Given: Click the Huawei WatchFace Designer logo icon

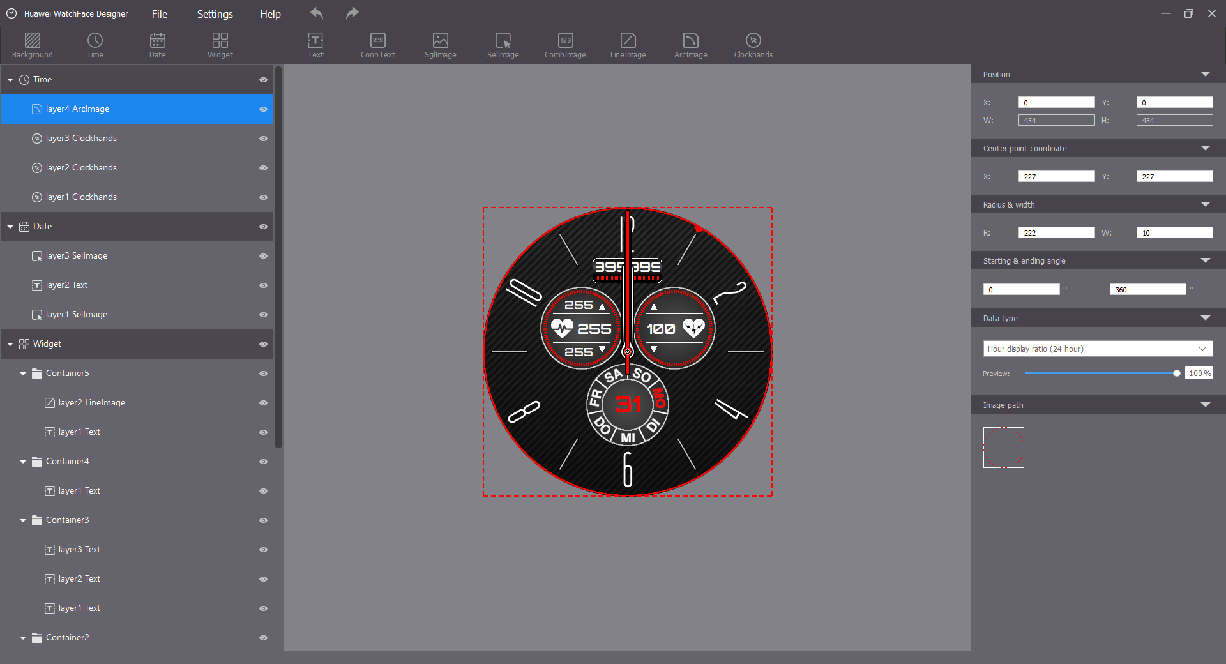Looking at the screenshot, I should coord(11,13).
